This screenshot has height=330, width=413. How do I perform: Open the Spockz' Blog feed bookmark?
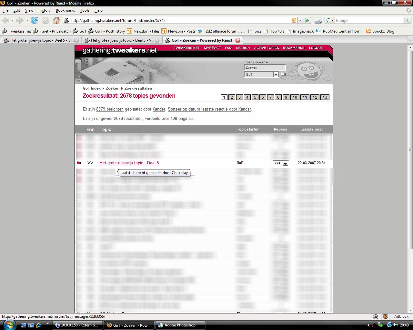[380, 31]
